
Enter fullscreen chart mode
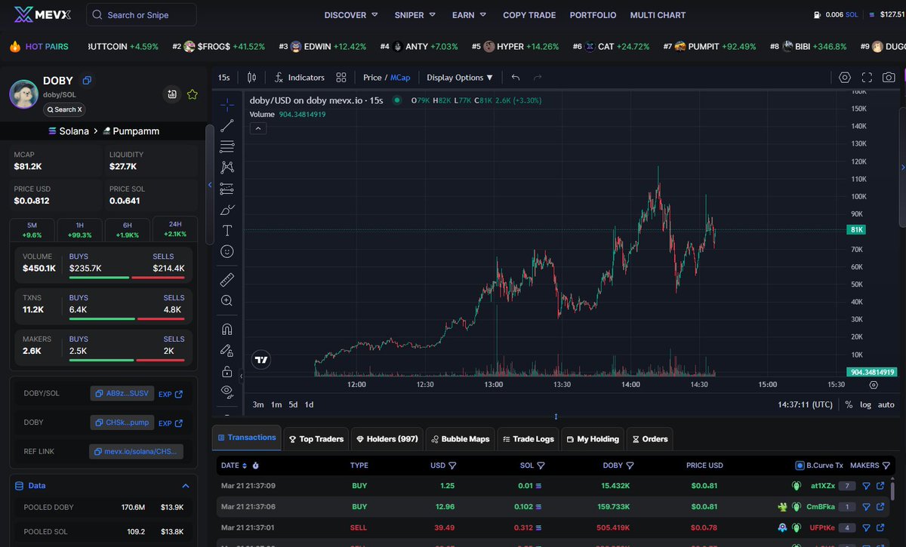click(x=867, y=78)
